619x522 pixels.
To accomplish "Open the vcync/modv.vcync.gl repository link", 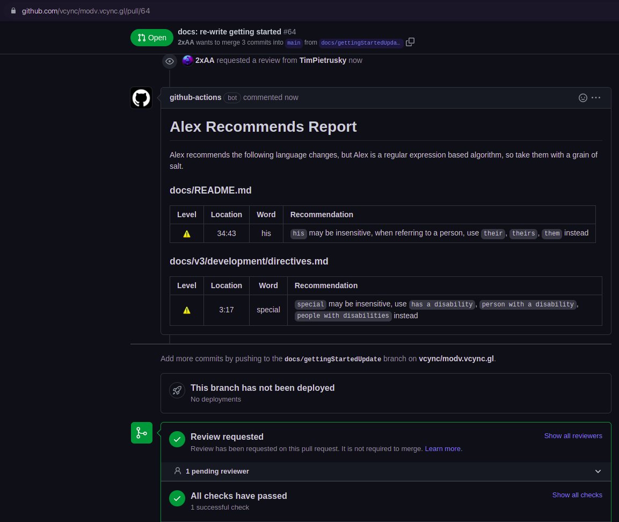I will pyautogui.click(x=456, y=359).
